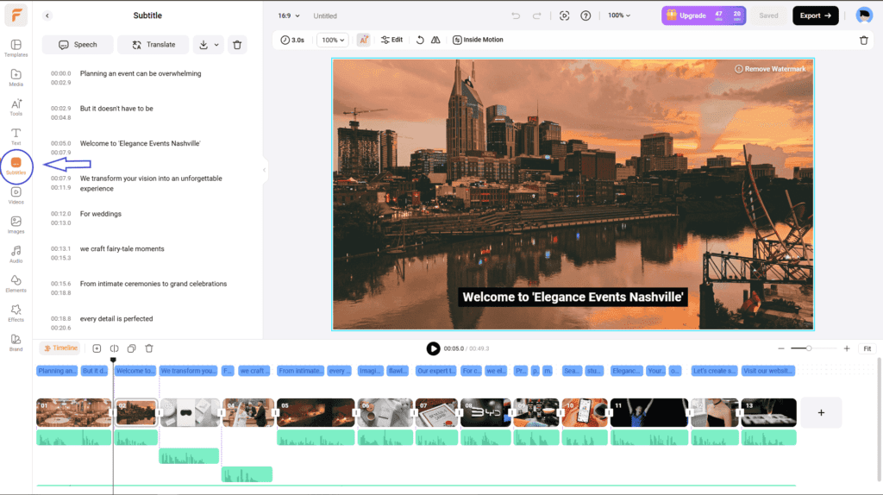
Task: Select 'Visit our websit...' subtitle clip in timeline
Action: tap(768, 371)
